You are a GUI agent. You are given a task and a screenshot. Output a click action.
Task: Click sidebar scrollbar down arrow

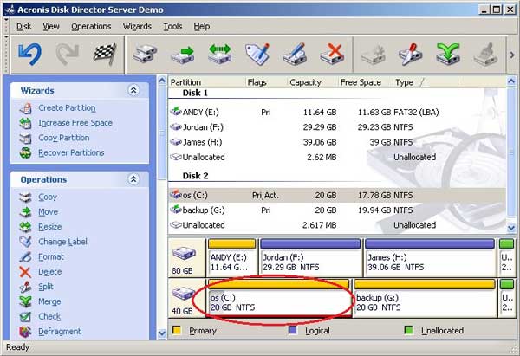[x=162, y=333]
